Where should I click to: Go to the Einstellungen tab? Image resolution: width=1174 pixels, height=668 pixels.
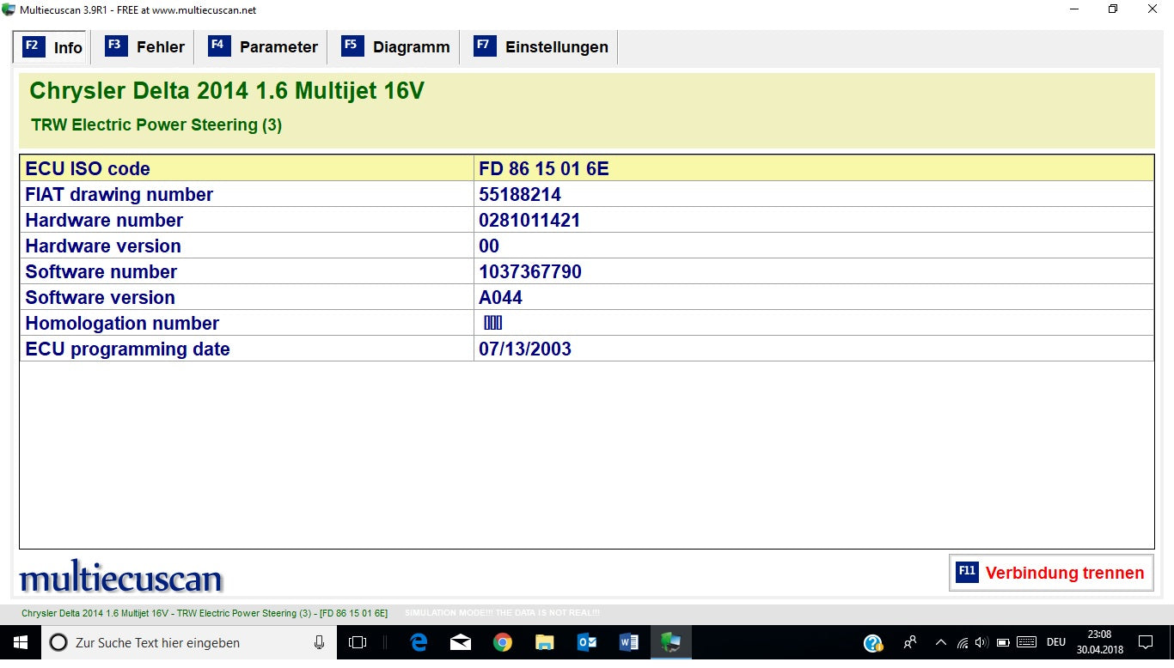[541, 47]
